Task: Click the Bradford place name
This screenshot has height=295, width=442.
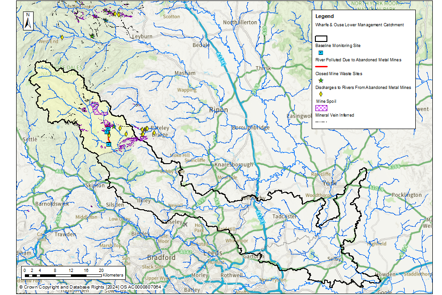Action: coord(161,257)
